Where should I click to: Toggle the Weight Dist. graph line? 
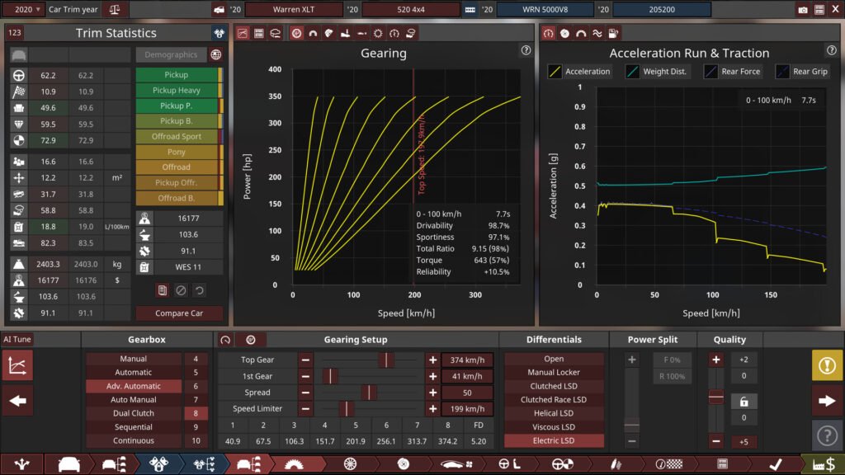(x=656, y=72)
